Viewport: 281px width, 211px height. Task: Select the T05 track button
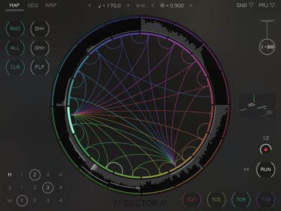pyautogui.click(x=216, y=200)
